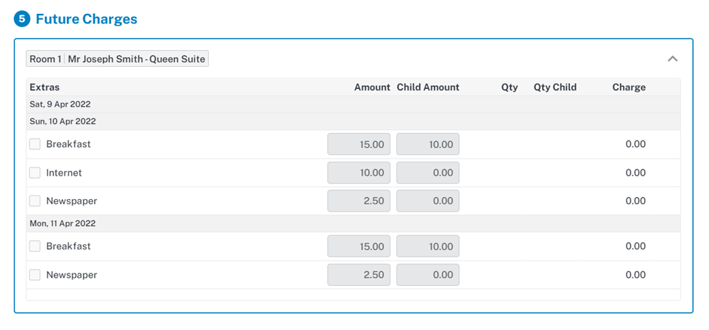Click Sunday Breakfast Amount field 15.00
The width and height of the screenshot is (709, 330).
tap(358, 144)
